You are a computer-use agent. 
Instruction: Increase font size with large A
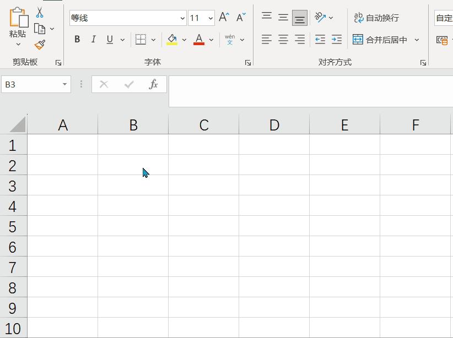224,17
